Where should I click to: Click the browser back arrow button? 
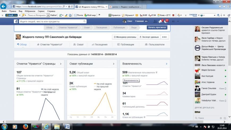[x=3, y=6]
